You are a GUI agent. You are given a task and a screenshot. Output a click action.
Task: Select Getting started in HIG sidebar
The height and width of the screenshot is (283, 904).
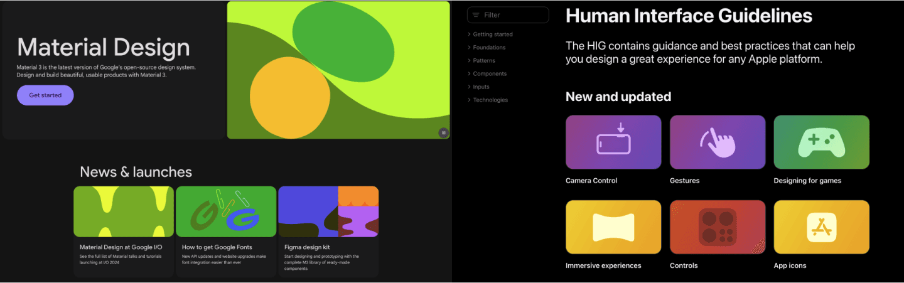[493, 35]
